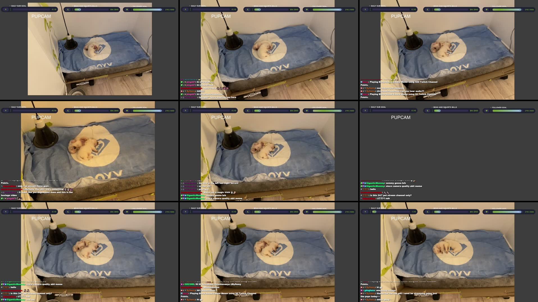Click the emotes in the magic trick message
538x302 pixels.
click(x=233, y=192)
